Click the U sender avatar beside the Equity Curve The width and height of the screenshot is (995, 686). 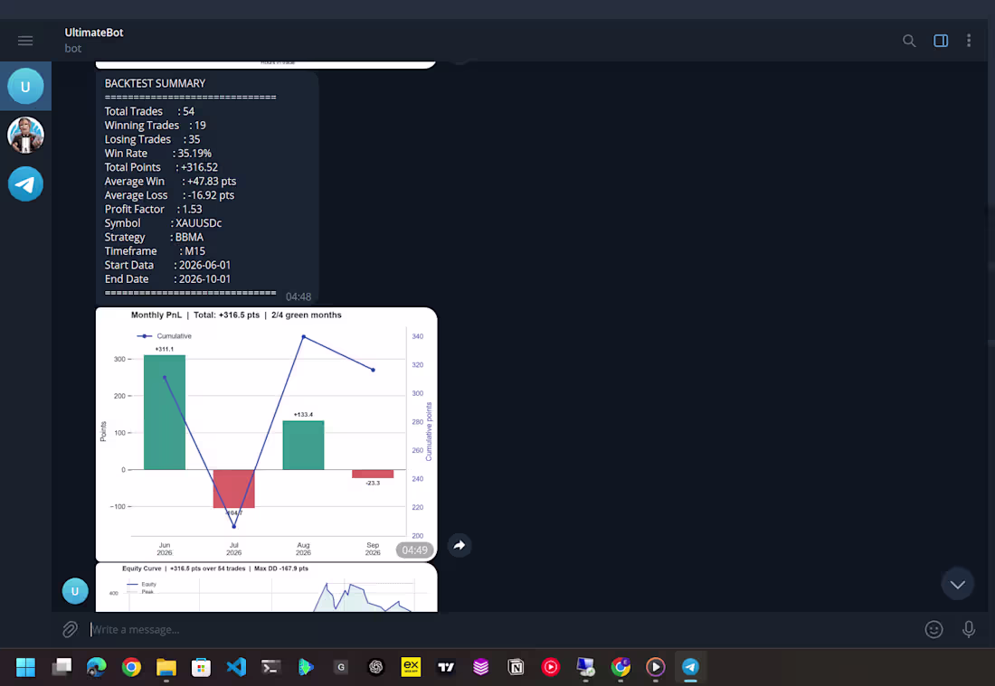point(75,591)
